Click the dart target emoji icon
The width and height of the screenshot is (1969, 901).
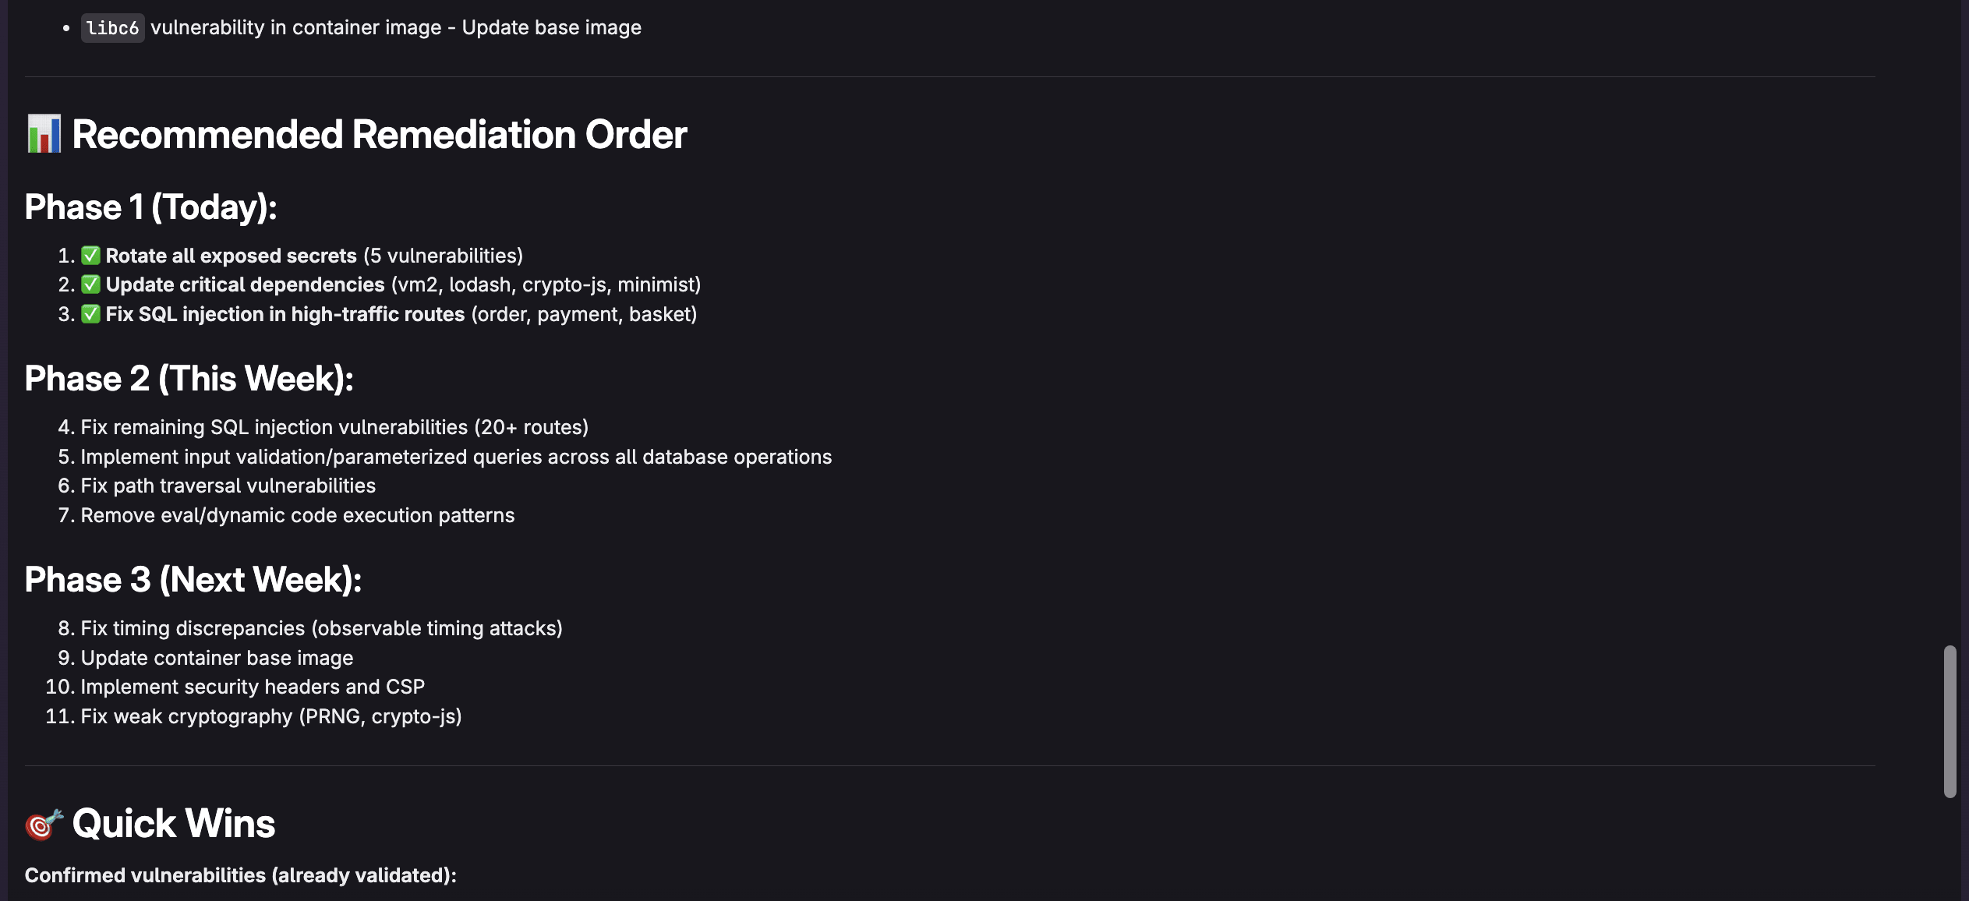(x=44, y=824)
